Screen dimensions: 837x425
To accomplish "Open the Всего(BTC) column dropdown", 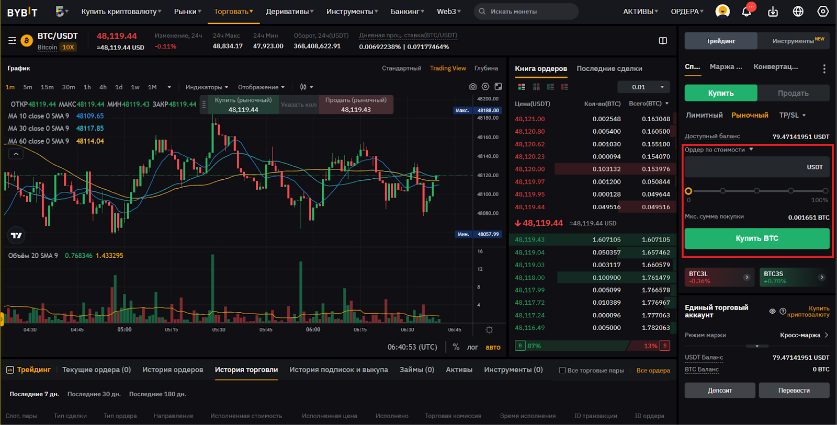I will 649,104.
